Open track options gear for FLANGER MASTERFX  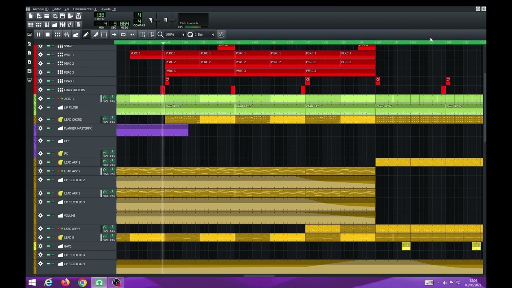pyautogui.click(x=40, y=128)
